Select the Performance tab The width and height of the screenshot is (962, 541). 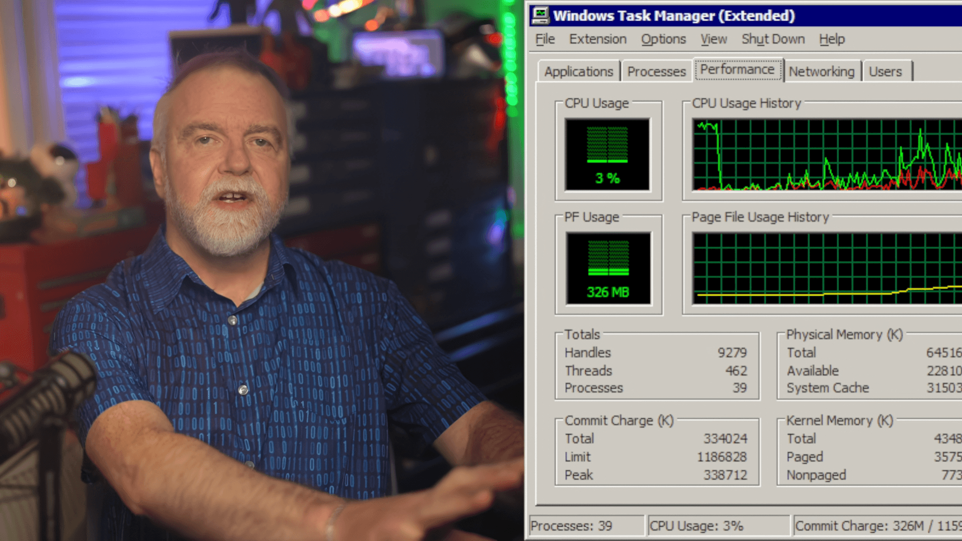pos(738,70)
